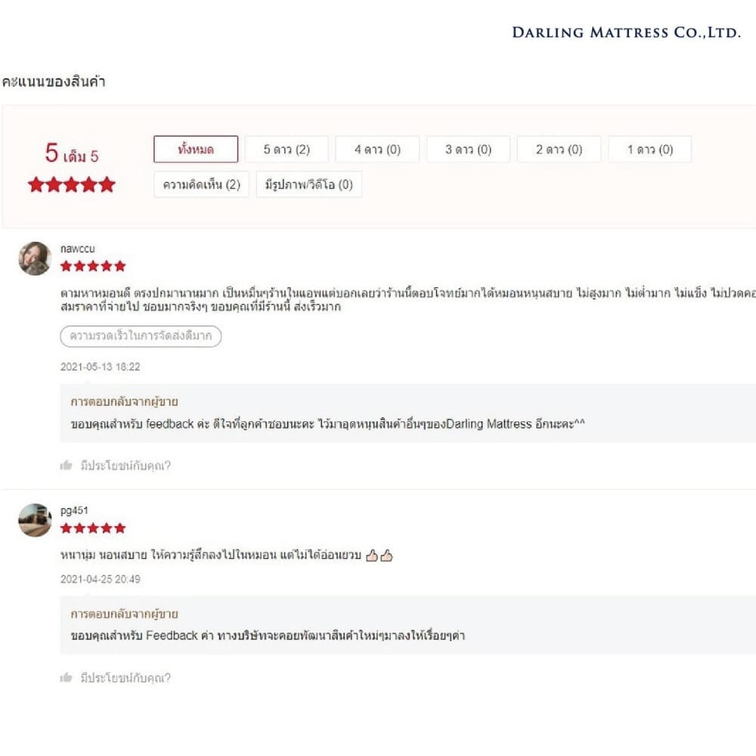The width and height of the screenshot is (756, 756).
Task: Click thumbs-up icon under nawccu's review
Action: pos(66,465)
